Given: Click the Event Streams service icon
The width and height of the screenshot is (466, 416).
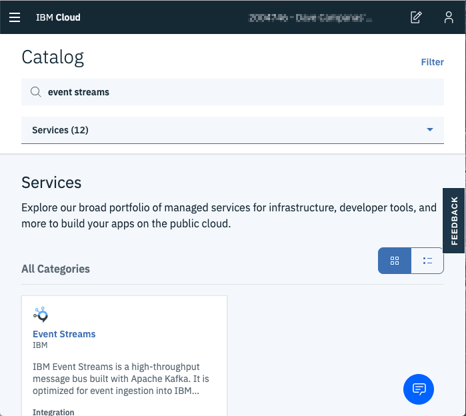Looking at the screenshot, I should (x=41, y=315).
